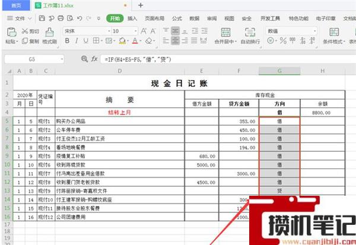
Task: Switch to the 开发工具 Developer tab
Action: (x=270, y=18)
